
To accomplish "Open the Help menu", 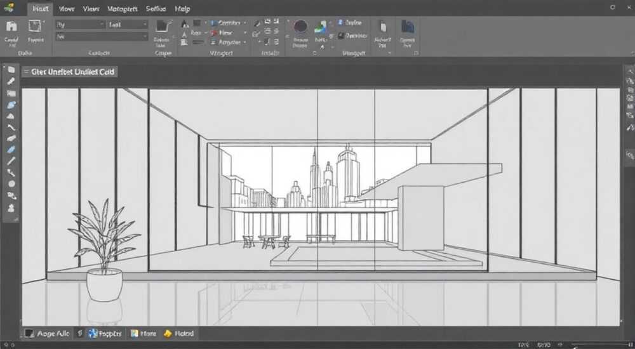I will pyautogui.click(x=182, y=8).
